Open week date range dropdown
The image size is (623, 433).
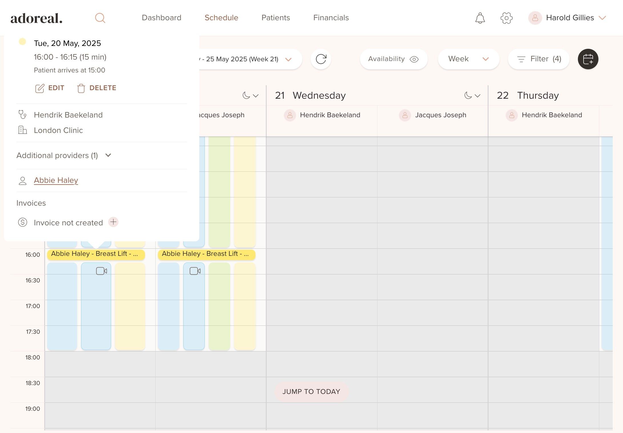pos(288,59)
